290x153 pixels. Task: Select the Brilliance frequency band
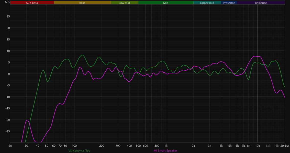tap(261, 3)
